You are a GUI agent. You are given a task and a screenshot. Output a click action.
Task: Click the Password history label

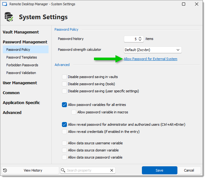point(71,39)
